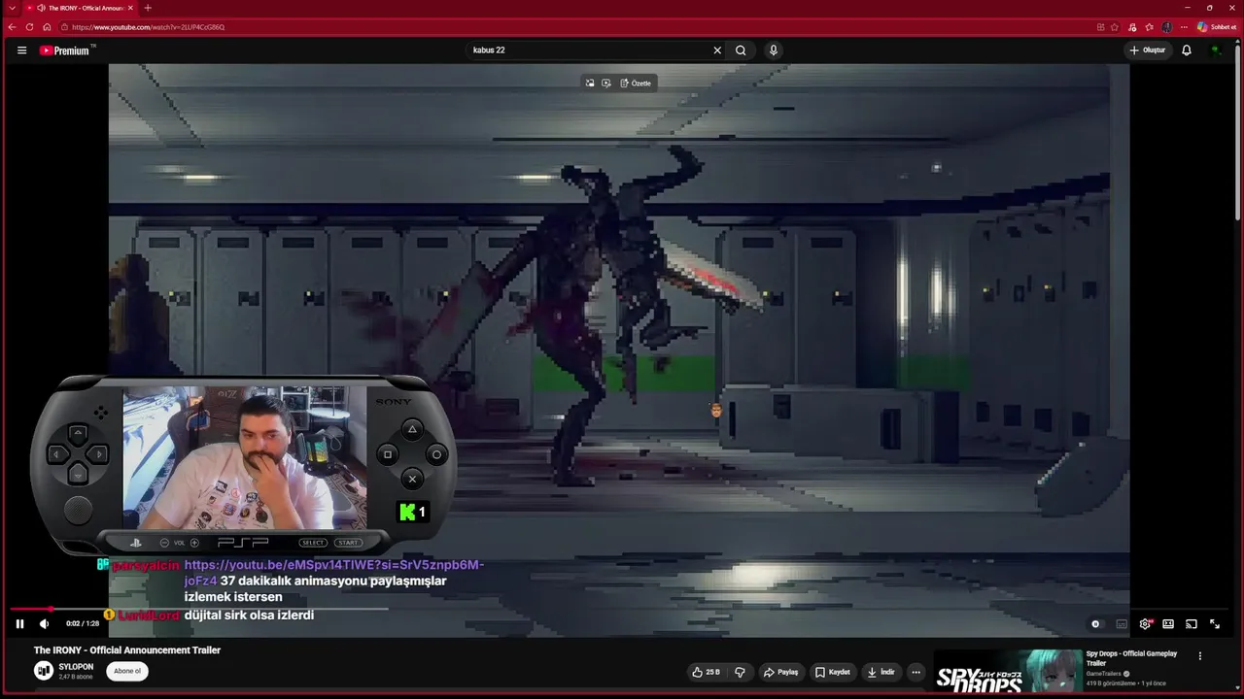Download the video with İndir

click(881, 672)
